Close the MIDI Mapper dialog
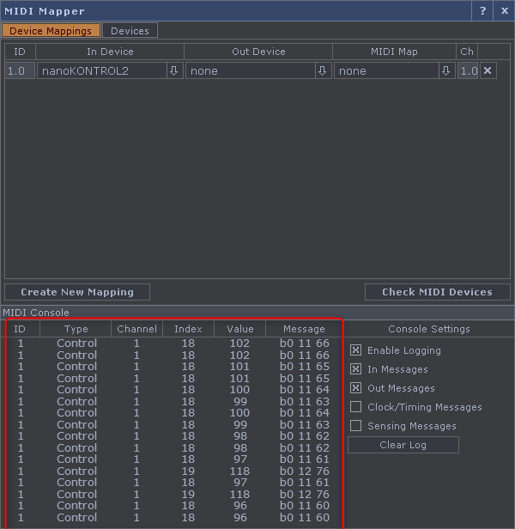Viewport: 515px width, 529px height. (504, 10)
